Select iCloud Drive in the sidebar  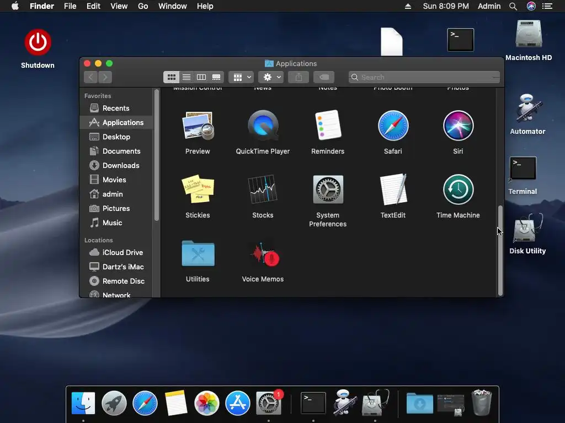(116, 252)
